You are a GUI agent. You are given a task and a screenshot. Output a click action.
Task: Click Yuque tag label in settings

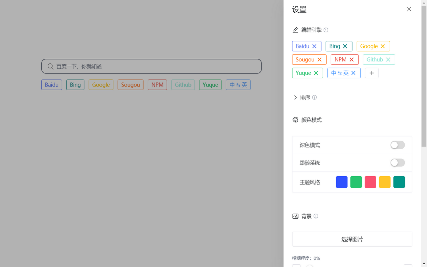click(x=303, y=73)
